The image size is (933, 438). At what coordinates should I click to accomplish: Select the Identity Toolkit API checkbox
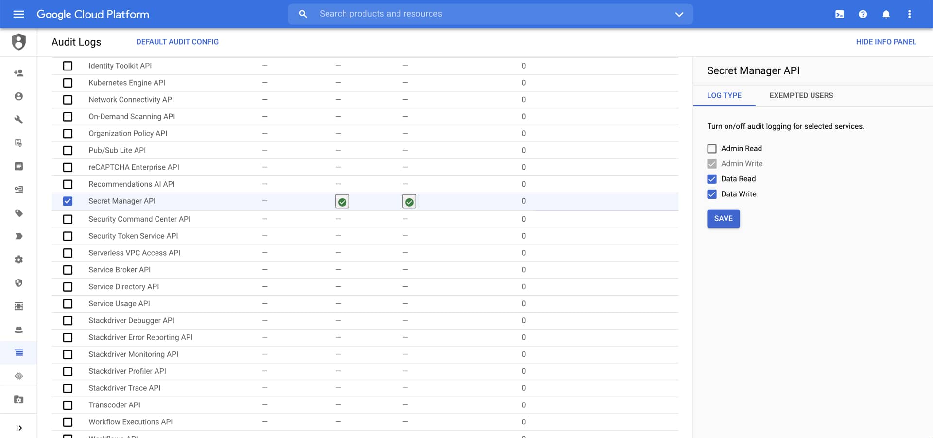pyautogui.click(x=68, y=66)
